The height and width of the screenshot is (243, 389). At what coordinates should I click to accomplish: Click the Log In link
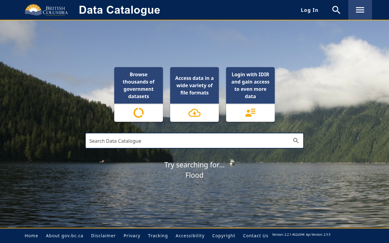coord(310,10)
